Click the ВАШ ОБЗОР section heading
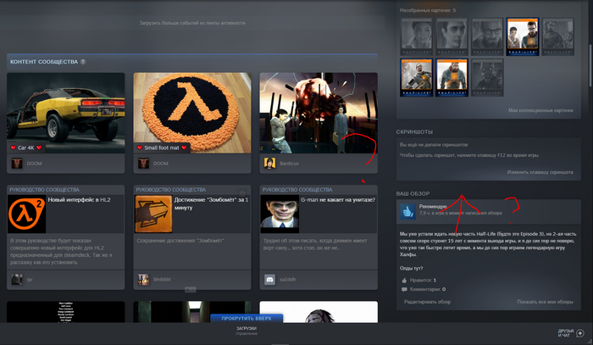 [413, 193]
